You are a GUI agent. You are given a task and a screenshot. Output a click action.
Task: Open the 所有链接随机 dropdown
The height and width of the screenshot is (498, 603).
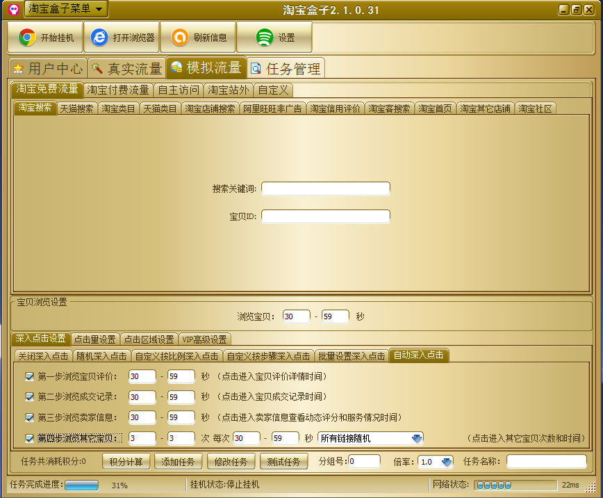click(416, 438)
